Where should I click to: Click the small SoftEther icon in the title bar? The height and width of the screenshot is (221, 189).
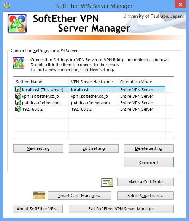point(7,6)
